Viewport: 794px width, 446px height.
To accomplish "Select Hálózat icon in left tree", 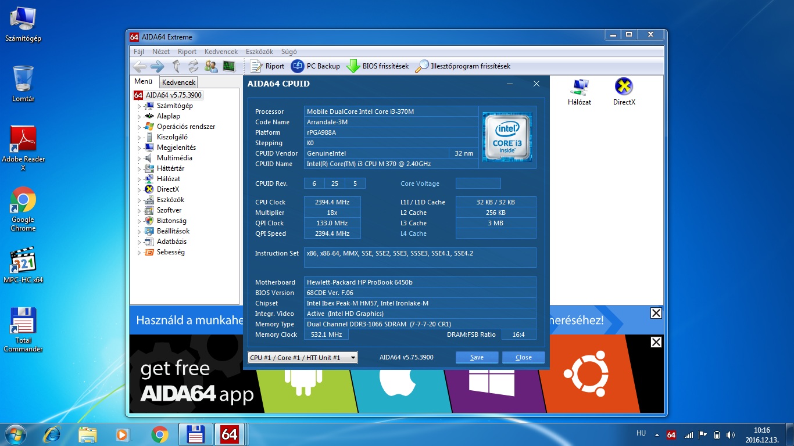I will coord(149,179).
